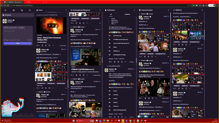Open 6 Apr 2024 timestamp link
Viewport: 219px width, 123px height.
pos(63,45)
